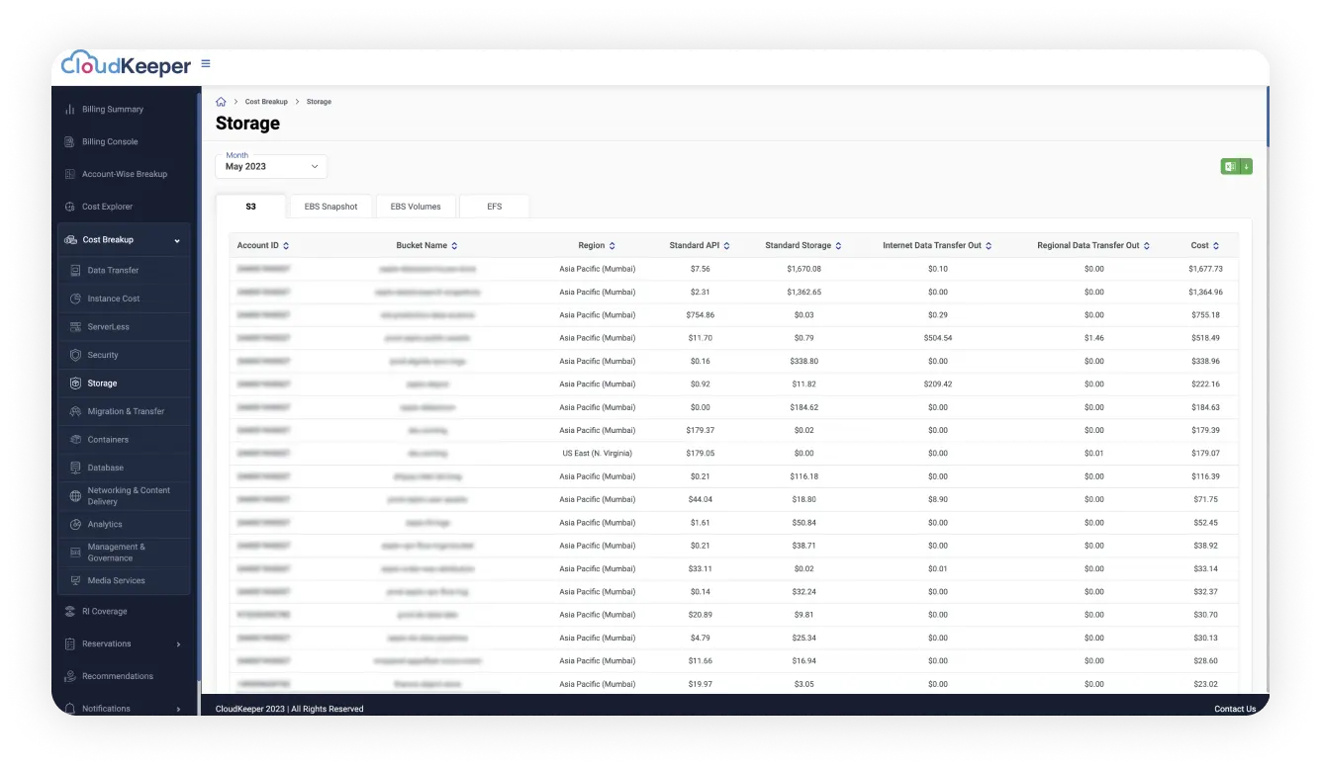Image resolution: width=1321 pixels, height=769 pixels.
Task: Sort by Region column arrows
Action: [613, 246]
